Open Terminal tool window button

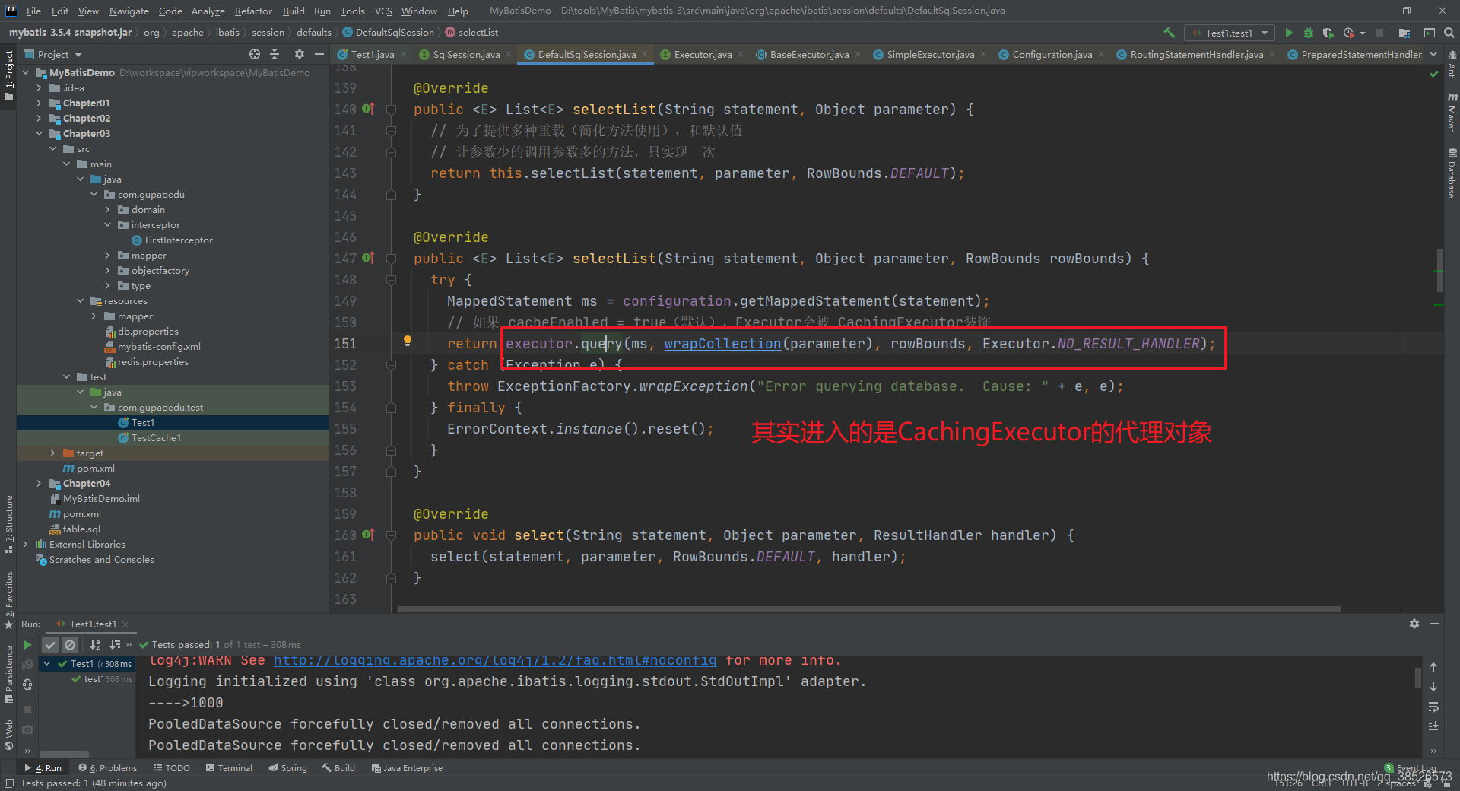(229, 768)
